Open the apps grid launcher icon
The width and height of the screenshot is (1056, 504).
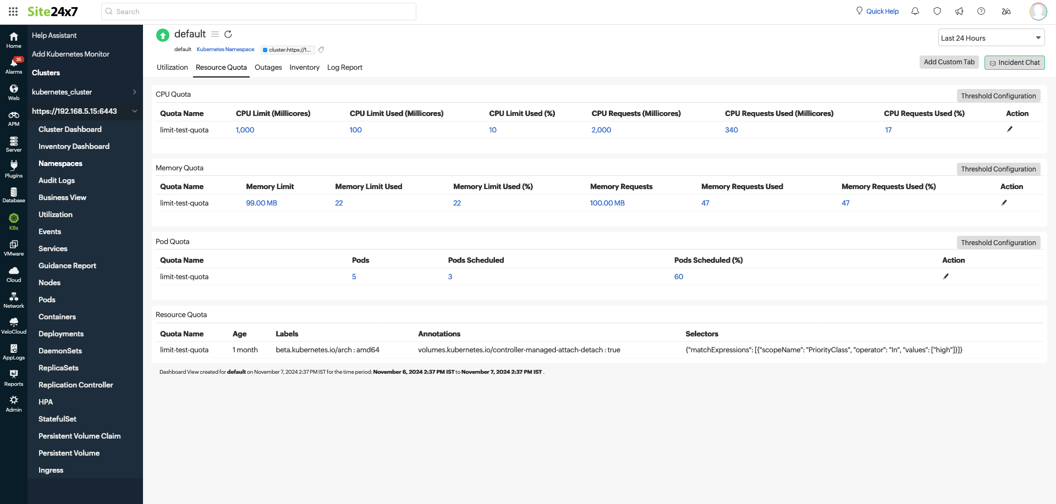[13, 12]
